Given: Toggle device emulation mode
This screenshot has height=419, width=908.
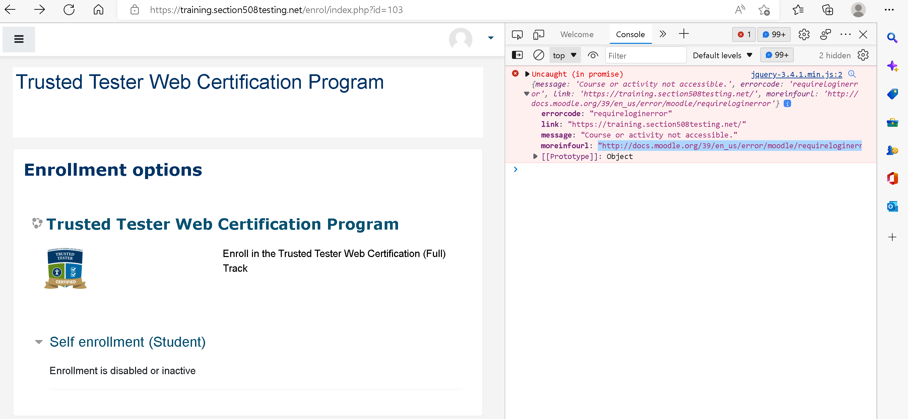Looking at the screenshot, I should [x=538, y=34].
